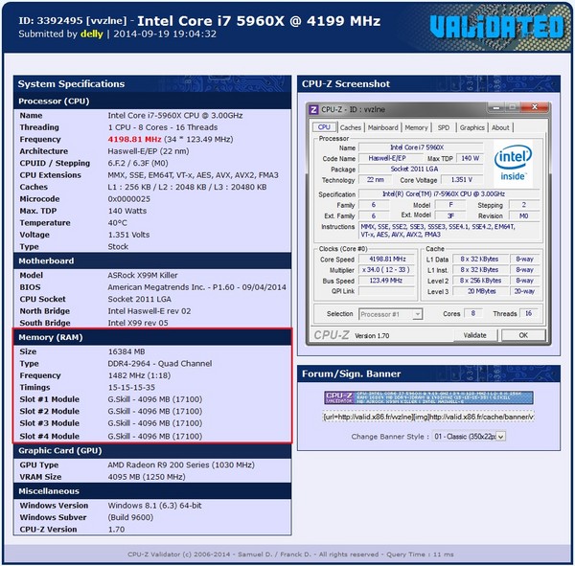This screenshot has width=575, height=566.
Task: Click the multiplier field x 34.0 ( 12 - 33 )
Action: pos(387,270)
